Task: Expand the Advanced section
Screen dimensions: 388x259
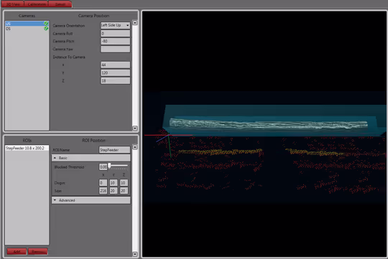Action: [91, 200]
